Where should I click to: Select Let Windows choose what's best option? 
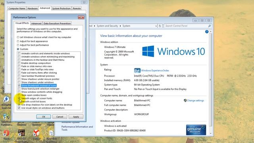(x=18, y=37)
